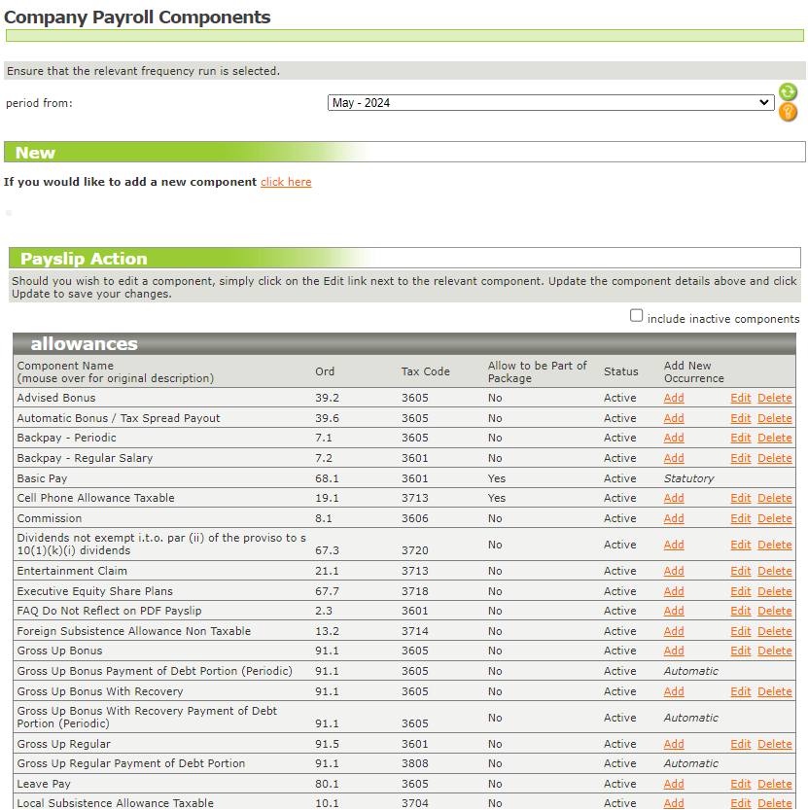Edit the Cell Phone Allowance Taxable row
Viewport: 808px width, 810px height.
pos(741,498)
